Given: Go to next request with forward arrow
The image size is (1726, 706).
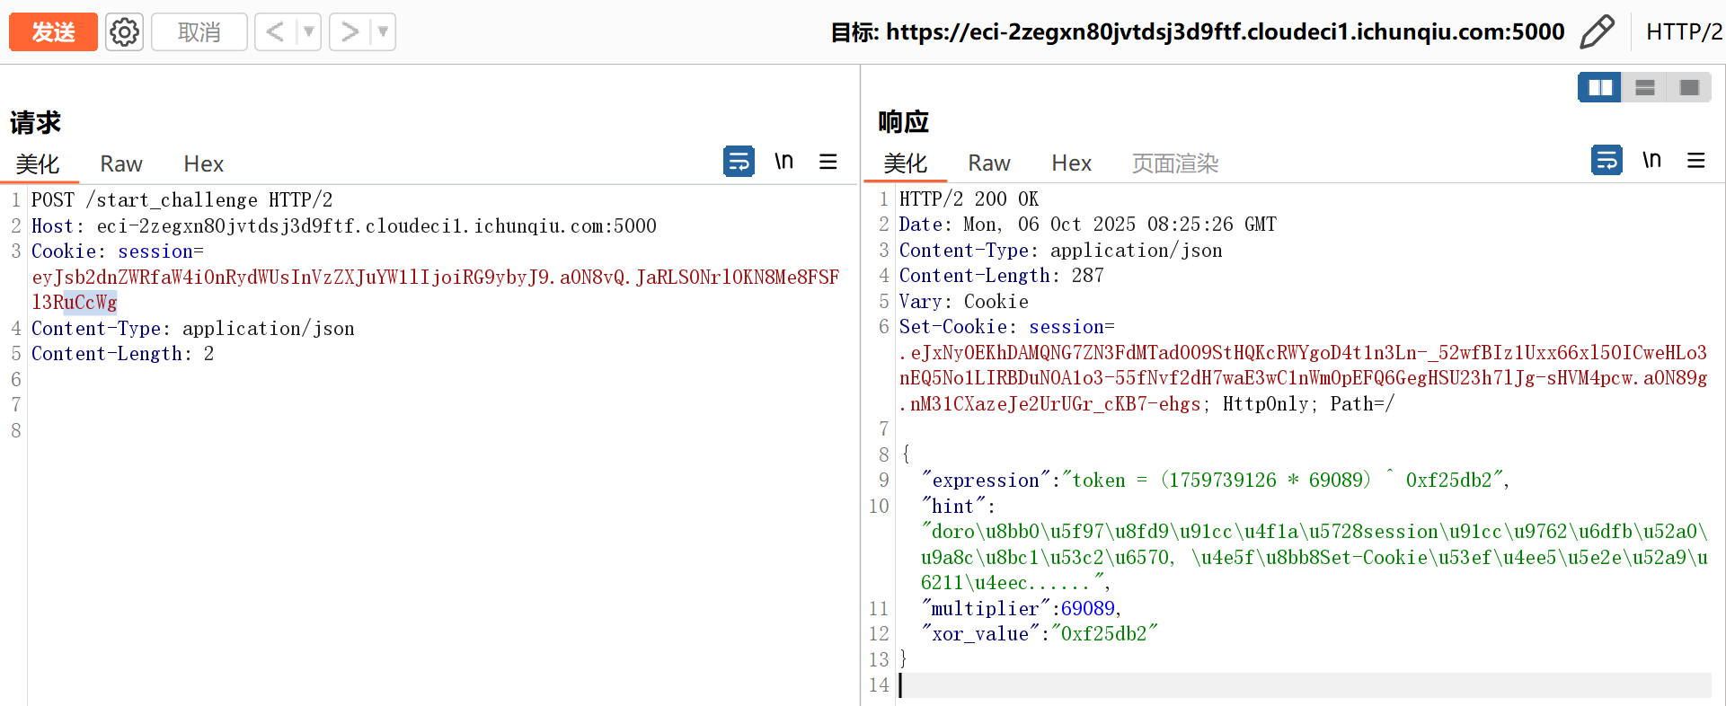Looking at the screenshot, I should coord(350,32).
